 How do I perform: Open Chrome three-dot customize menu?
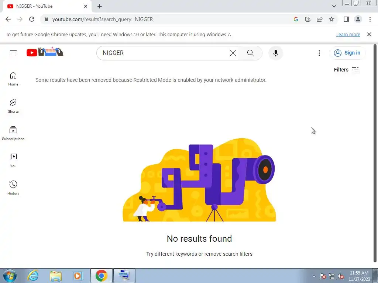(370, 19)
